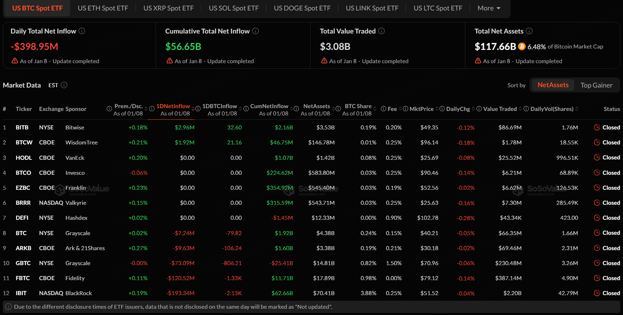
Task: Click sort arrows beside Fee column
Action: click(400, 109)
